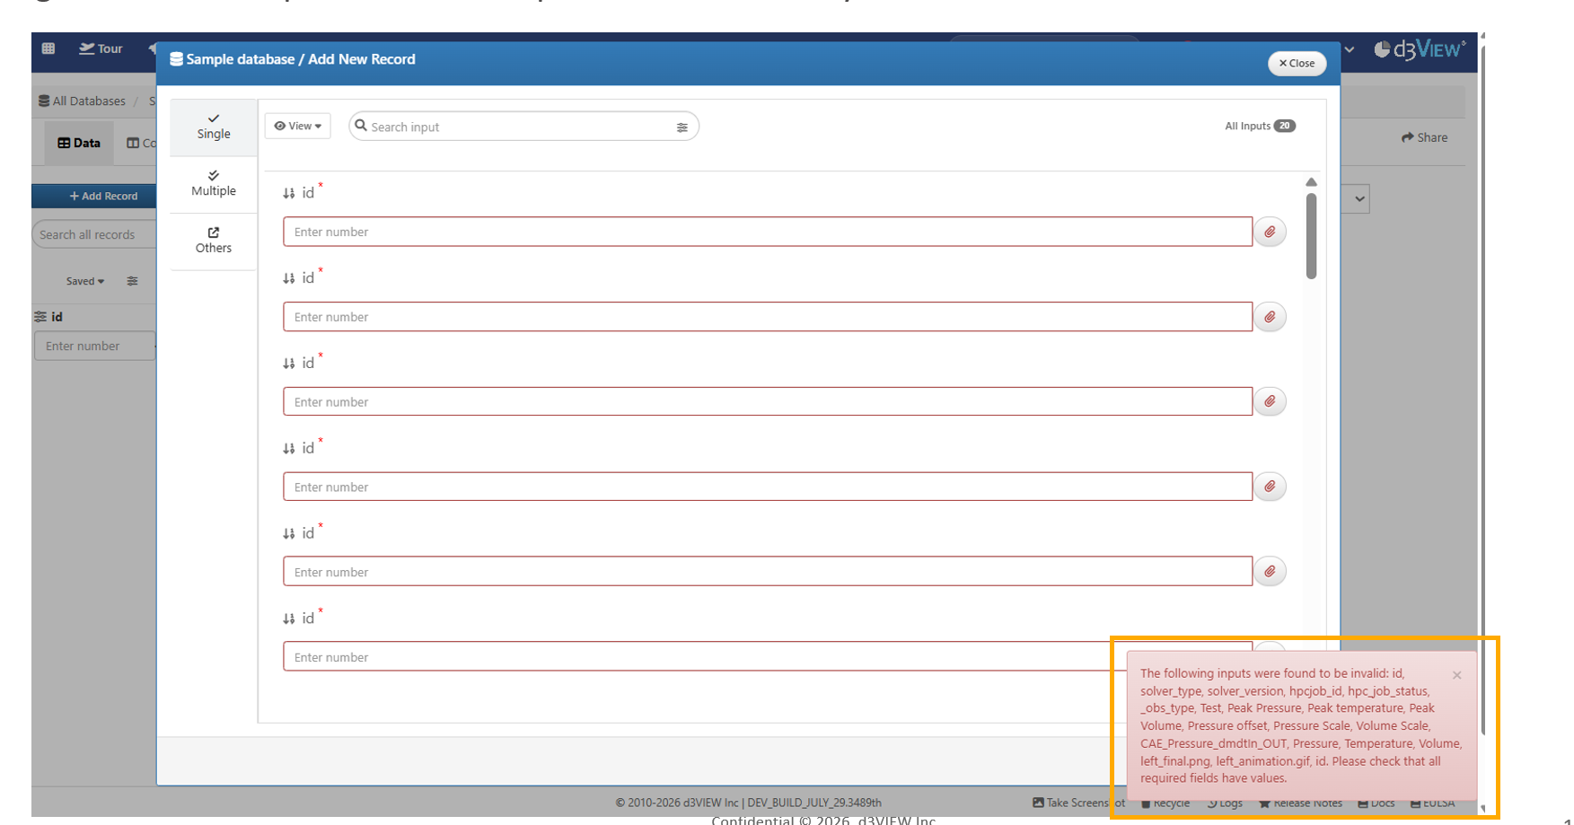The width and height of the screenshot is (1574, 825).
Task: Click paperclip icon beside fifth id field
Action: coord(1270,571)
